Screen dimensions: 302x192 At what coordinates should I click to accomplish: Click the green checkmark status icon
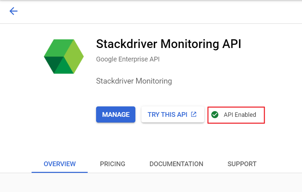pyautogui.click(x=215, y=115)
